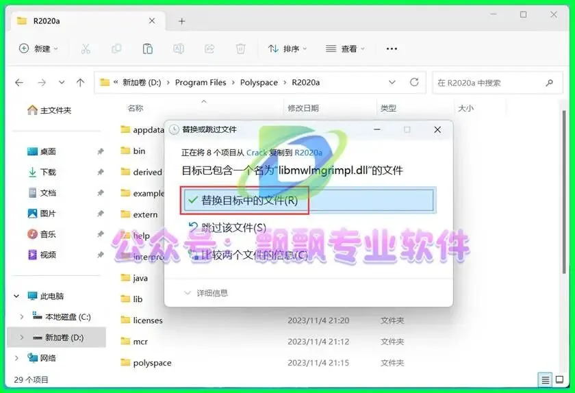Select Network (网络) in sidebar
The image size is (575, 393).
(x=42, y=358)
